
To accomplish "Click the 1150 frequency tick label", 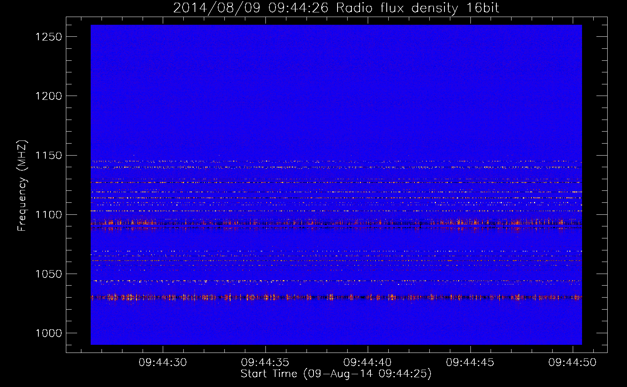I will 49,156.
